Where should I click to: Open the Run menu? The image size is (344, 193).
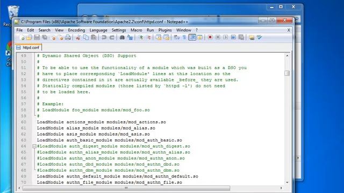[x=150, y=30]
